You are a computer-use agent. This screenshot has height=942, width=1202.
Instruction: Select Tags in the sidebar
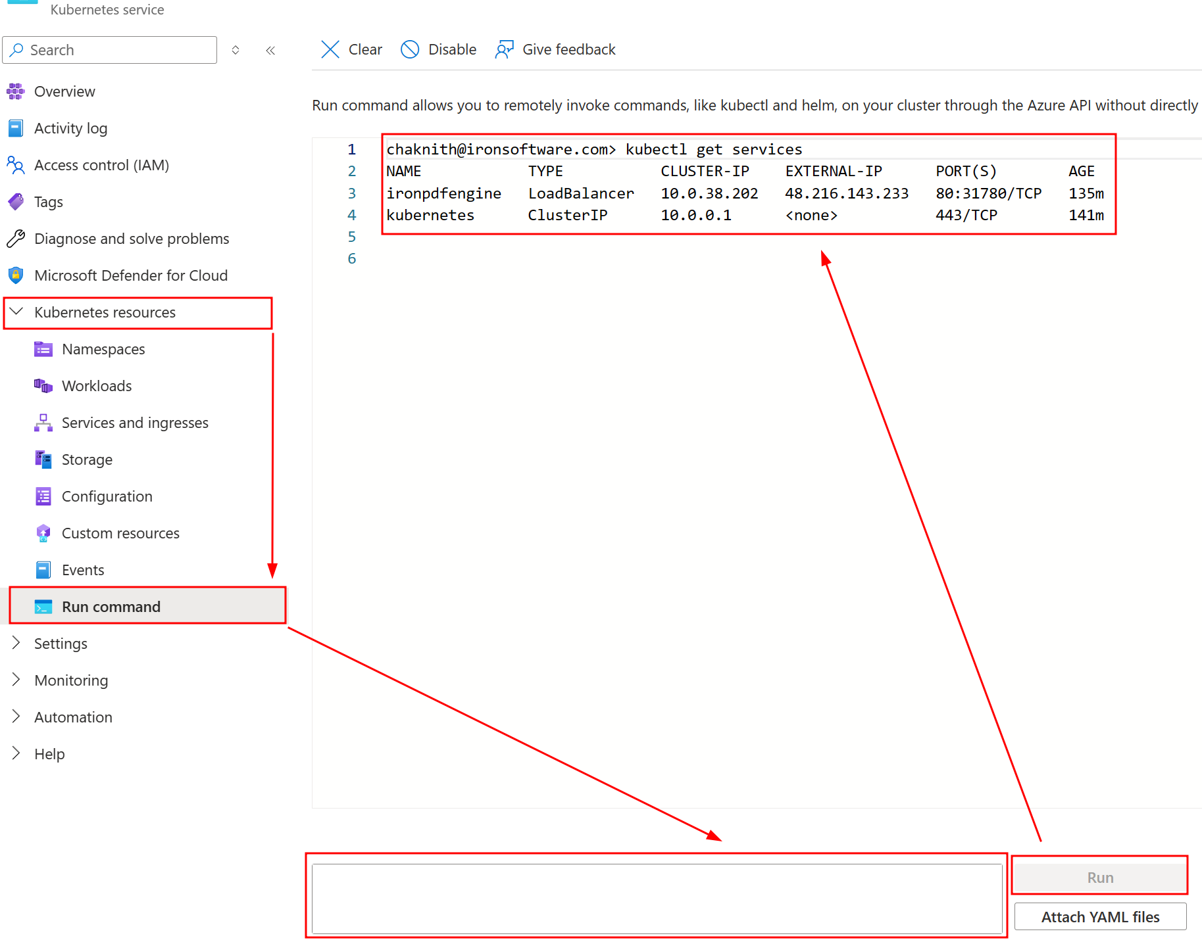click(x=49, y=202)
